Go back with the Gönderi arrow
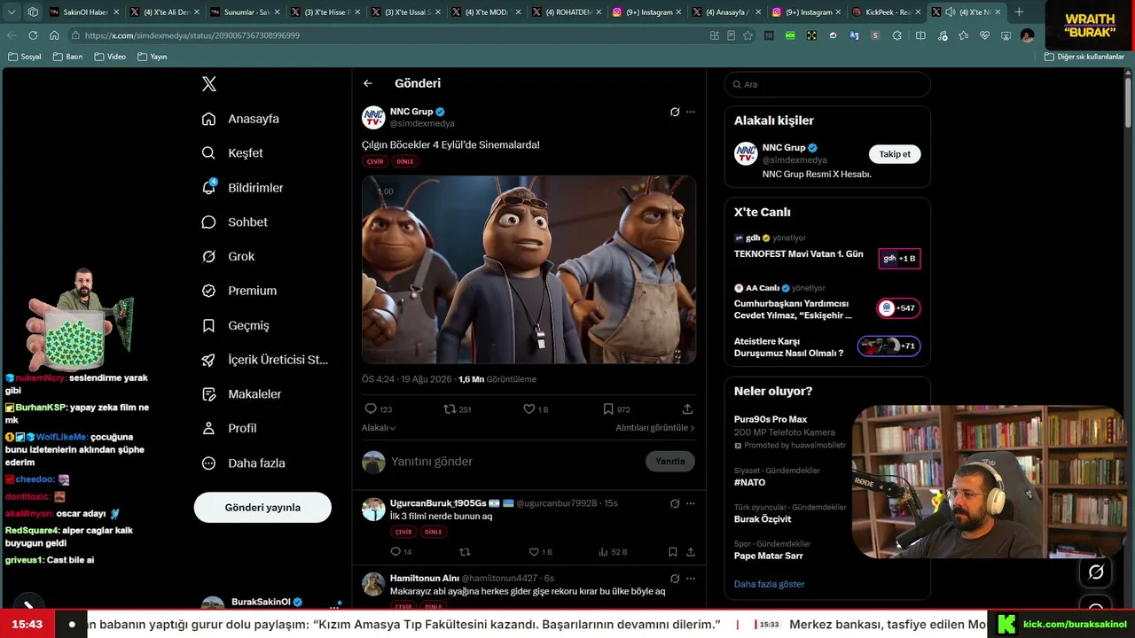Image resolution: width=1135 pixels, height=638 pixels. pyautogui.click(x=368, y=83)
